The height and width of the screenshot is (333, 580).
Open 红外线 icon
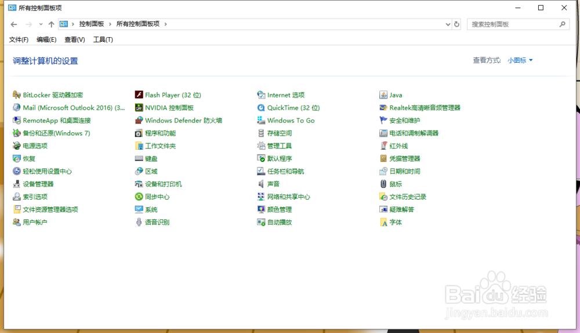(x=383, y=146)
